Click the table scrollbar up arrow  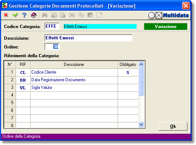coord(141,64)
